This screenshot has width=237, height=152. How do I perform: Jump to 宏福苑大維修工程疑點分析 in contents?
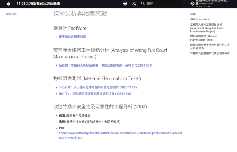[x=207, y=28]
